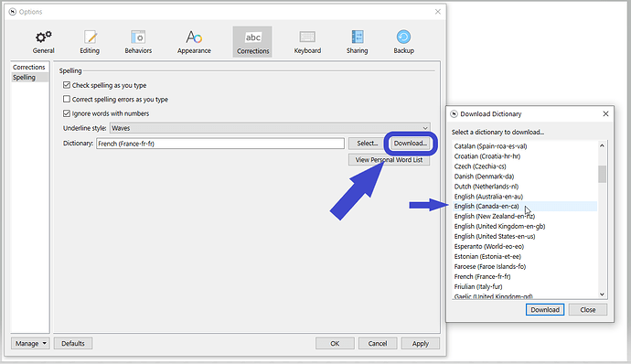Select English (New Zealand-en-nz) dictionary
Screen dimensions: 631x364
[x=524, y=216]
